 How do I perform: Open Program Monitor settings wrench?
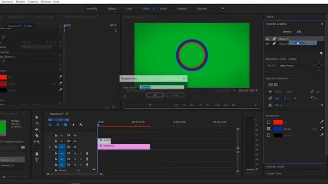click(234, 90)
